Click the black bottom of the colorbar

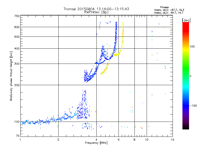186,127
